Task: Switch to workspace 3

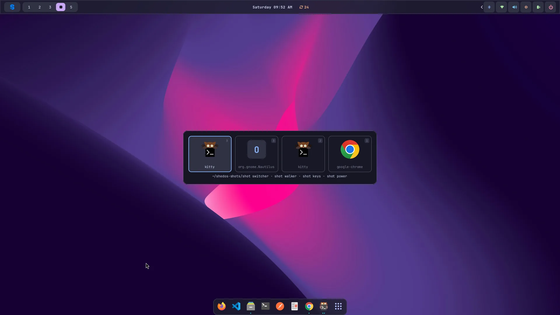Action: [x=50, y=7]
